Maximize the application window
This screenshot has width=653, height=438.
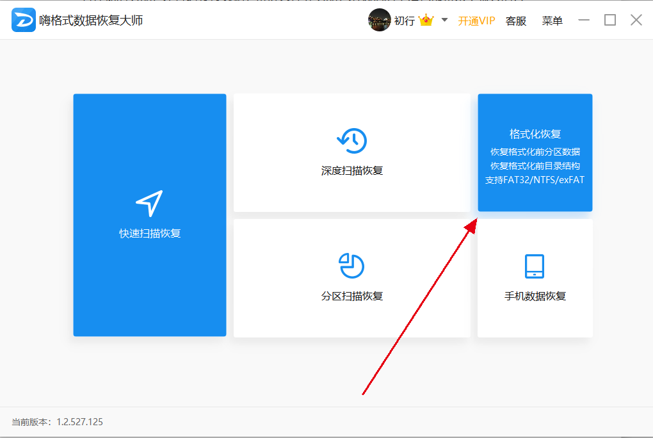[610, 20]
